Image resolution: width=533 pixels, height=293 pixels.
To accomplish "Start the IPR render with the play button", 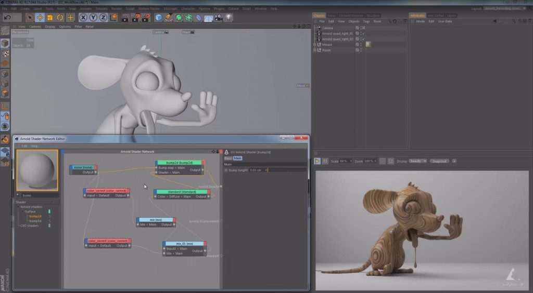I will 317,161.
